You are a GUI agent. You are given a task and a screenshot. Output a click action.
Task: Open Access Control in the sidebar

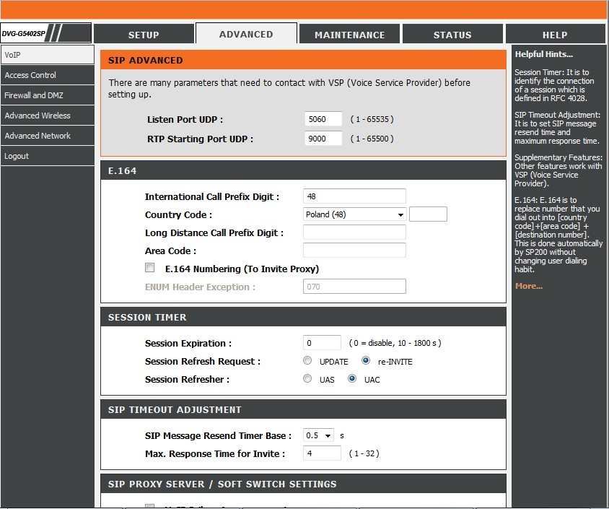(x=48, y=75)
